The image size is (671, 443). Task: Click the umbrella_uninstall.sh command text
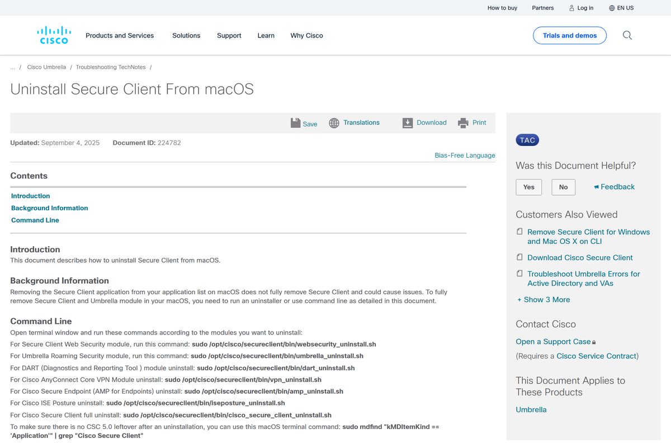pos(277,356)
